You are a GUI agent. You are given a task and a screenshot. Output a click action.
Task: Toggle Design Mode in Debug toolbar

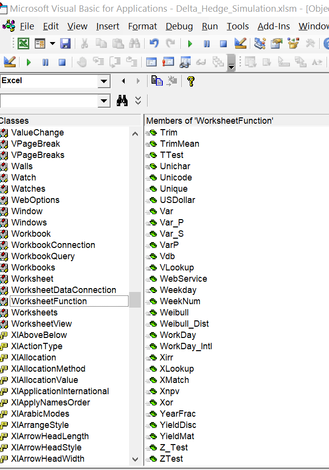tap(10, 62)
